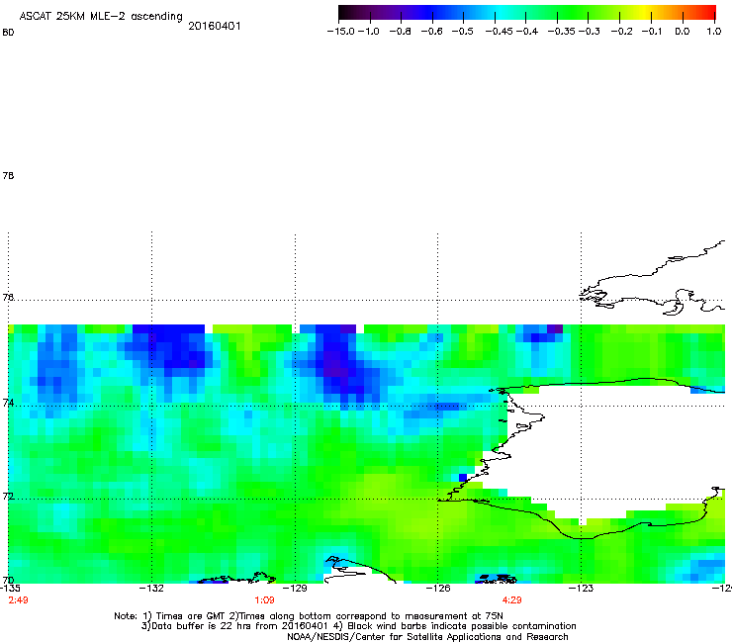This screenshot has height=643, width=732.
Task: Click the longitude label "-129"
Action: pos(295,589)
